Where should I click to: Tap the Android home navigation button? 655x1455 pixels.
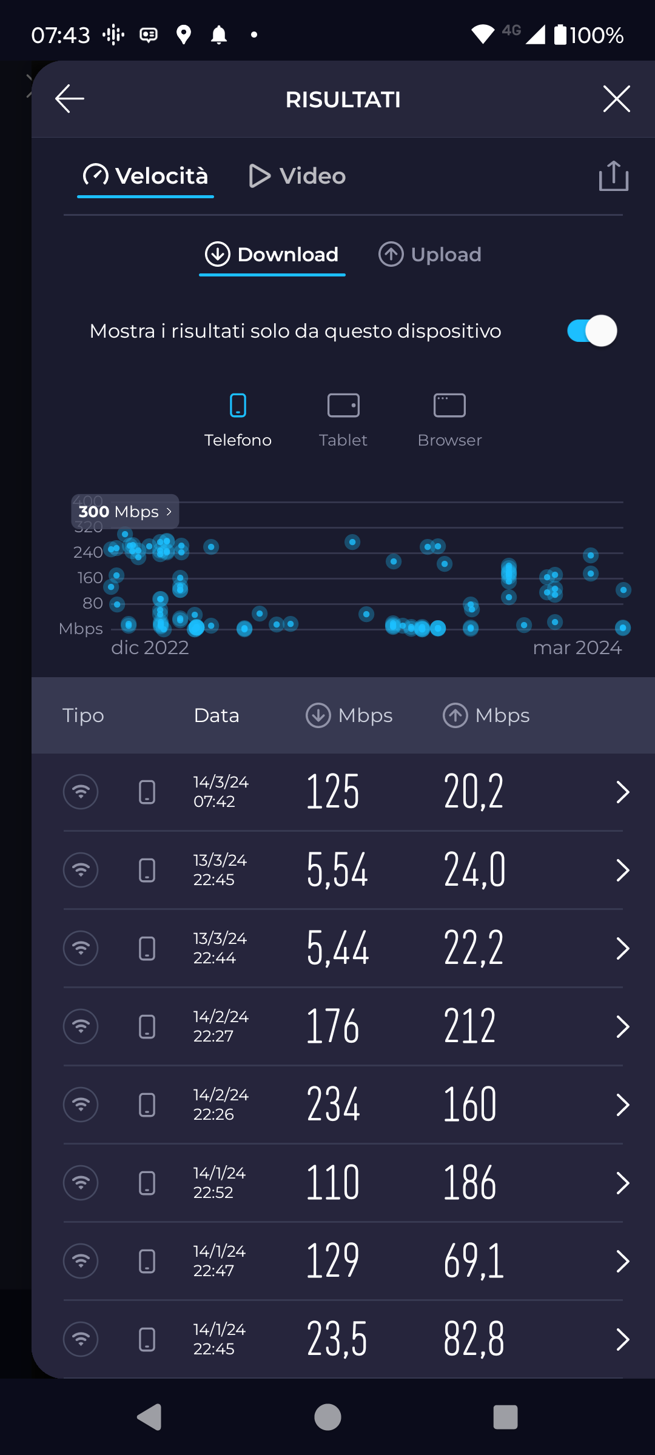[327, 1417]
